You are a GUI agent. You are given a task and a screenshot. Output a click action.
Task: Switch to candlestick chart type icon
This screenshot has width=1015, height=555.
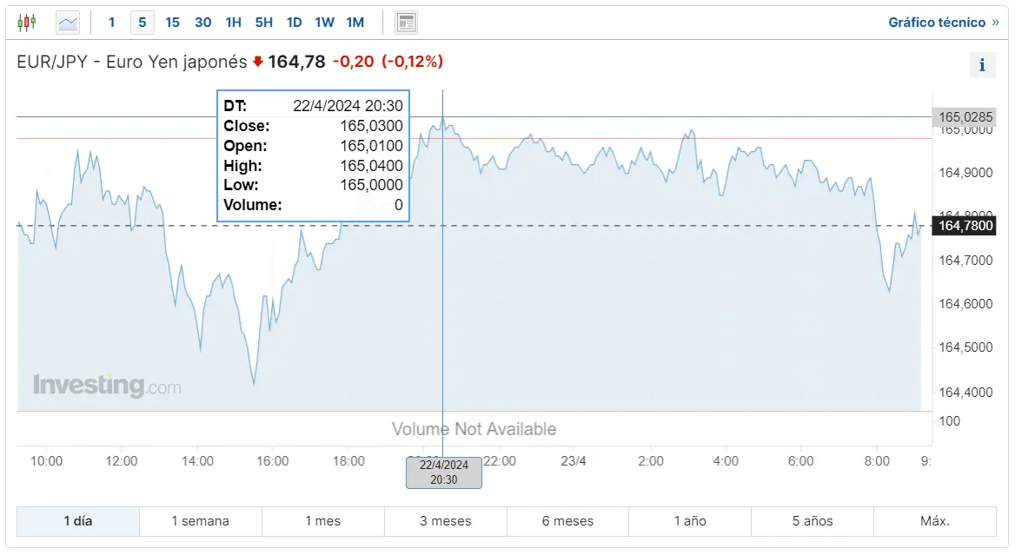[27, 23]
